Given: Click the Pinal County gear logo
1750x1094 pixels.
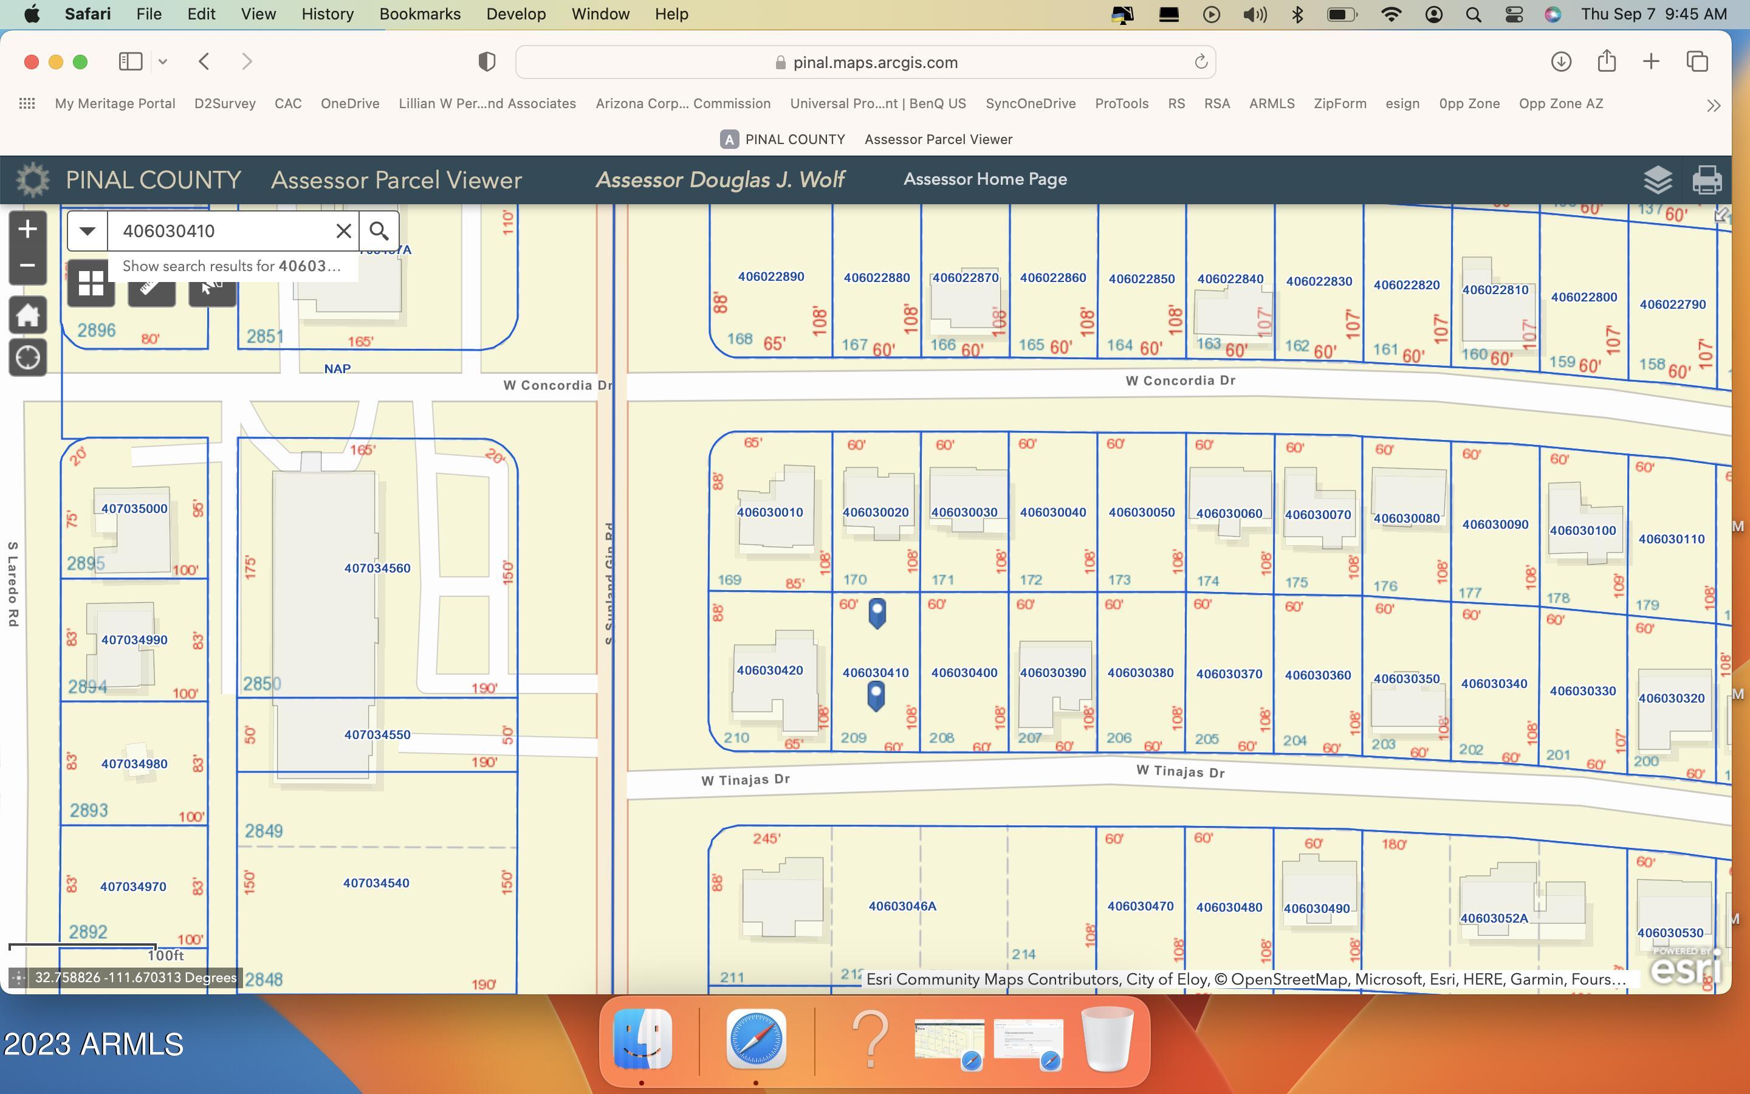Looking at the screenshot, I should click(33, 179).
